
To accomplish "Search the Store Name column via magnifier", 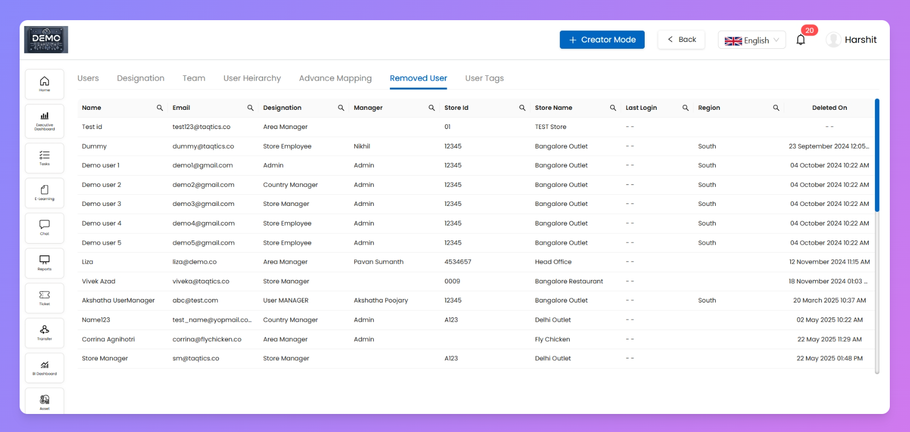I will tap(613, 108).
